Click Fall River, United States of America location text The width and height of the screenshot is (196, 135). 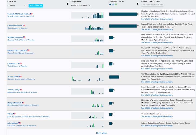[x=21, y=126]
